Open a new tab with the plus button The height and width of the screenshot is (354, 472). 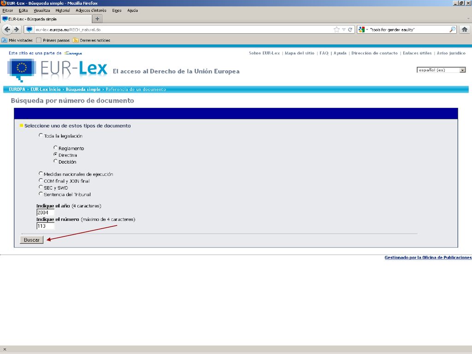coord(97,18)
